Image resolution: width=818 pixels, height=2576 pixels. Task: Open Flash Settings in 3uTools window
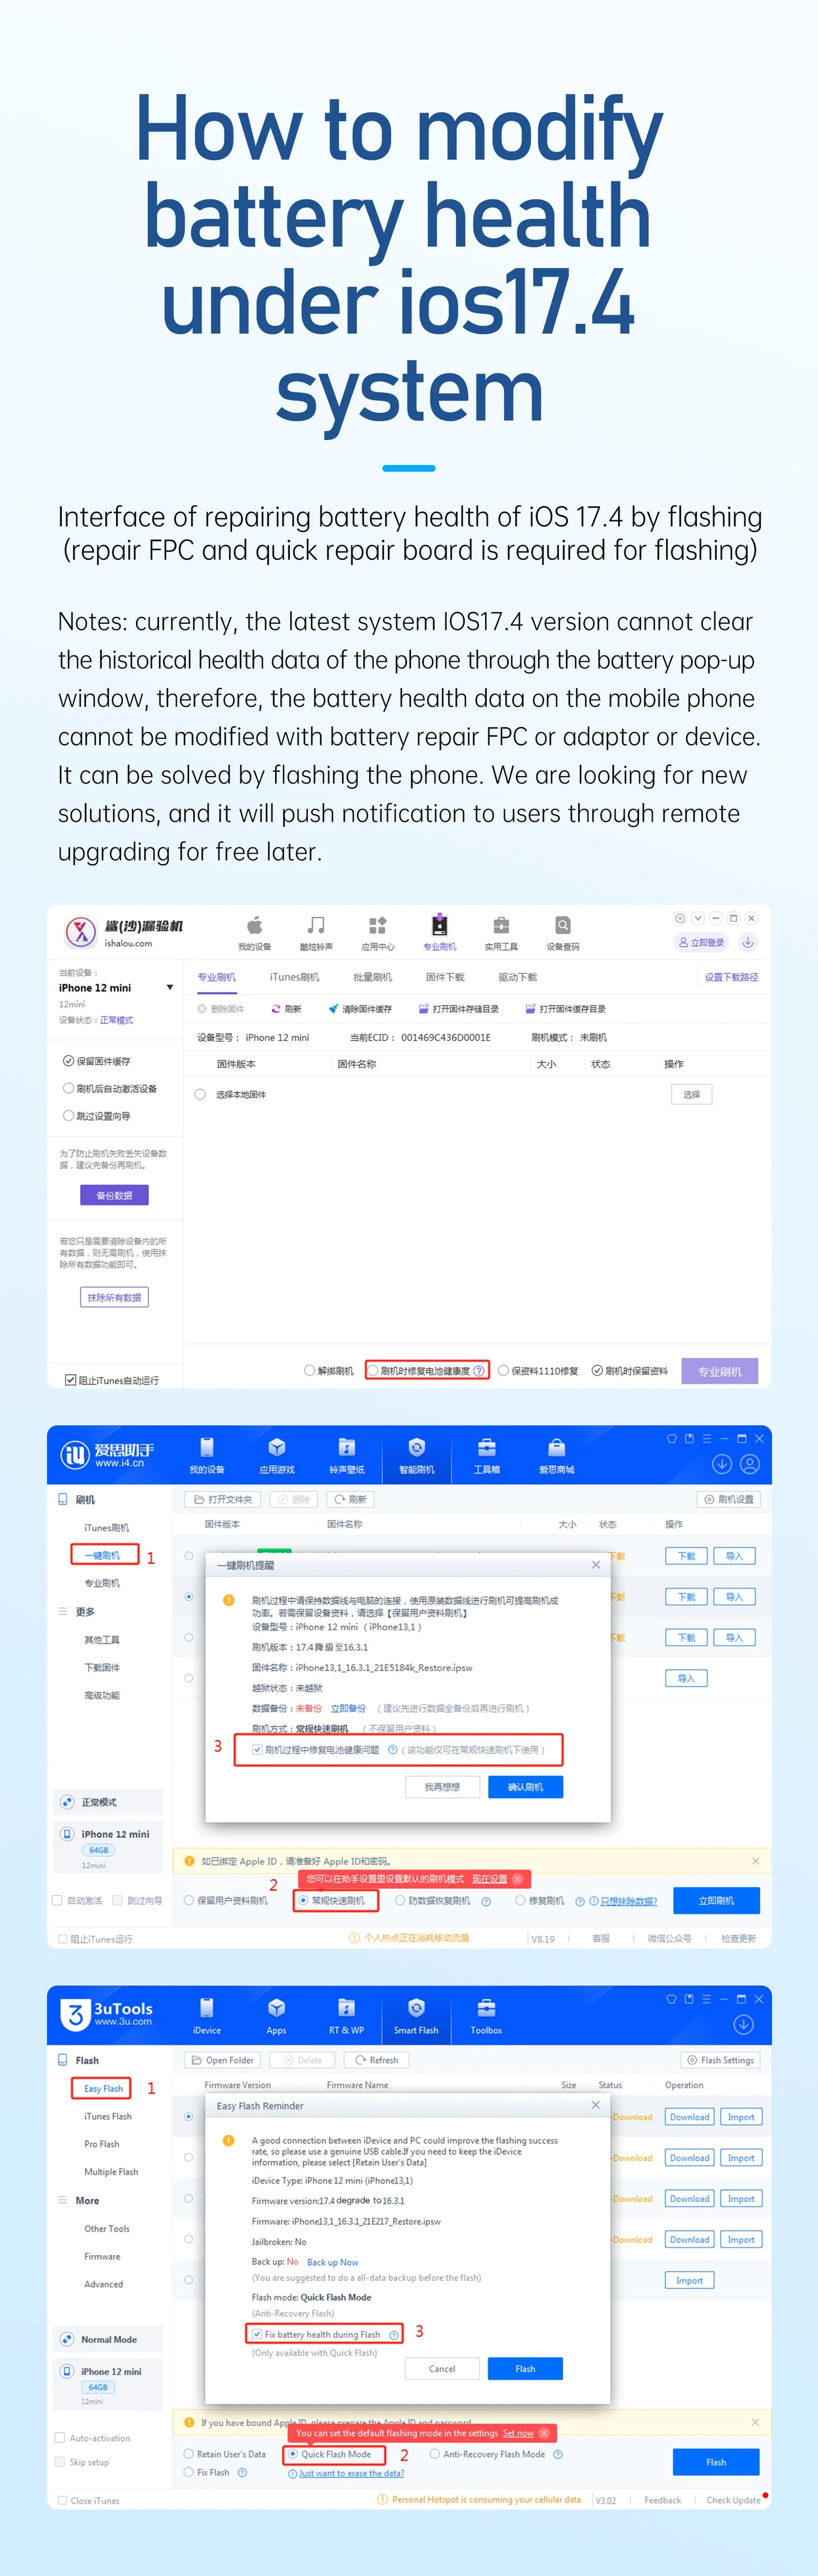tap(721, 2060)
